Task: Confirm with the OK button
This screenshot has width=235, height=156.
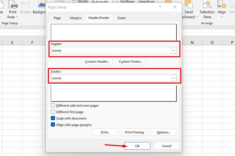Action: click(137, 146)
